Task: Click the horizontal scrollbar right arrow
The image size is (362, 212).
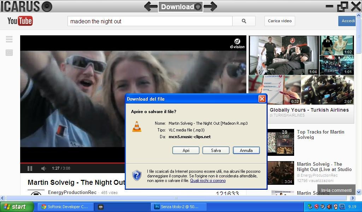Action: [x=352, y=198]
